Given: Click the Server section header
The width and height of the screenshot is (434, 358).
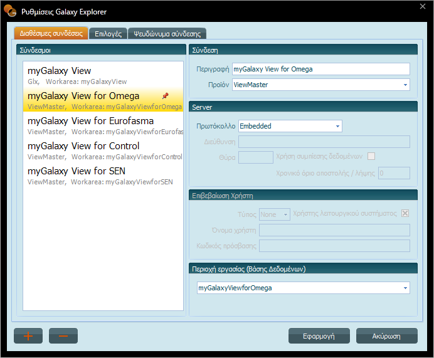Looking at the screenshot, I should pyautogui.click(x=303, y=107).
